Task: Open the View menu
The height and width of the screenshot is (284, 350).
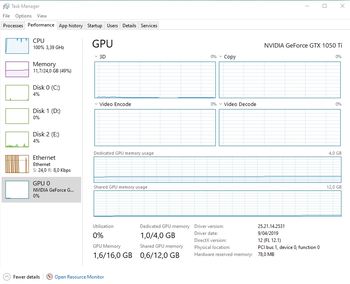Action: tap(42, 16)
